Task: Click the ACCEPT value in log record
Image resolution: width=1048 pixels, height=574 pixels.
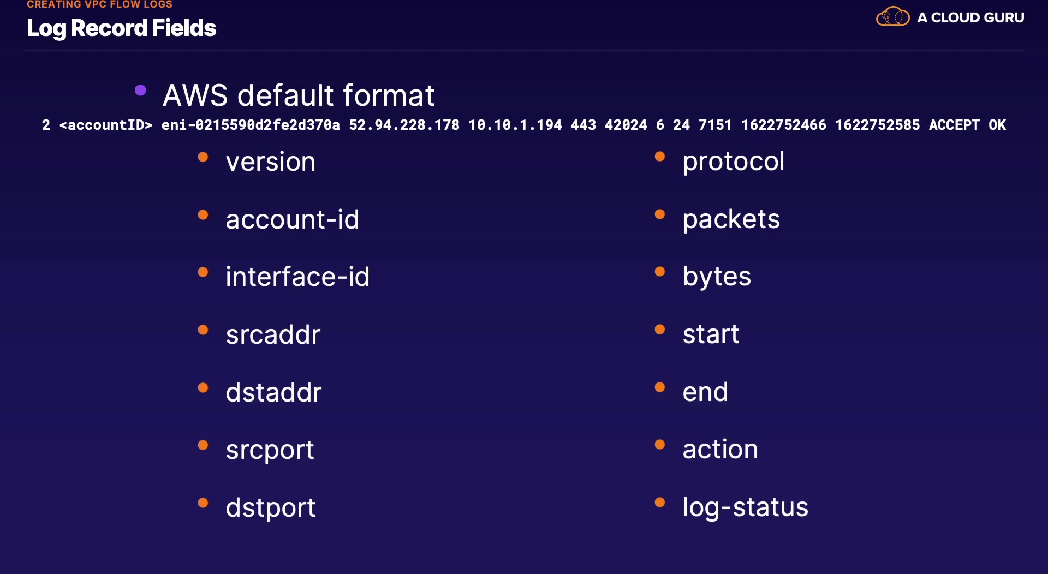Action: pos(954,125)
